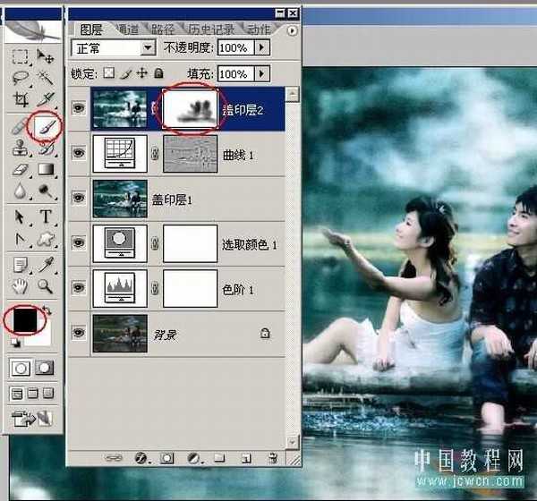The image size is (537, 501).
Task: Click the delete layer trash icon
Action: pos(273,458)
